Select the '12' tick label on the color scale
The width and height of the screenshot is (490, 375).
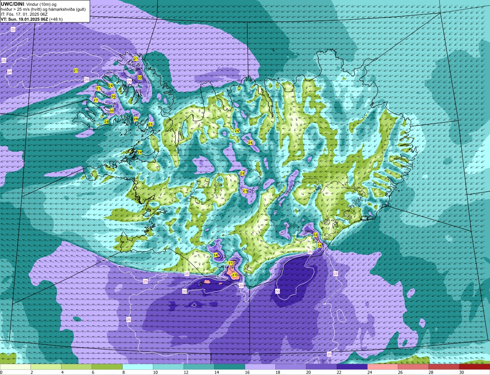[x=185, y=372]
